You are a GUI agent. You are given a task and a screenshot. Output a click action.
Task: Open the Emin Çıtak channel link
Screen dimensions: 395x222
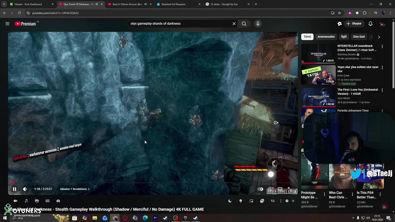[x=343, y=76]
